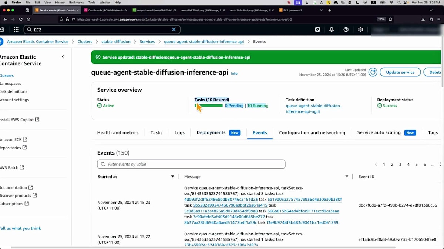Viewport: 444px width, 249px height.
Task: Open the Firefox Bookmarks menu
Action: 76,3
